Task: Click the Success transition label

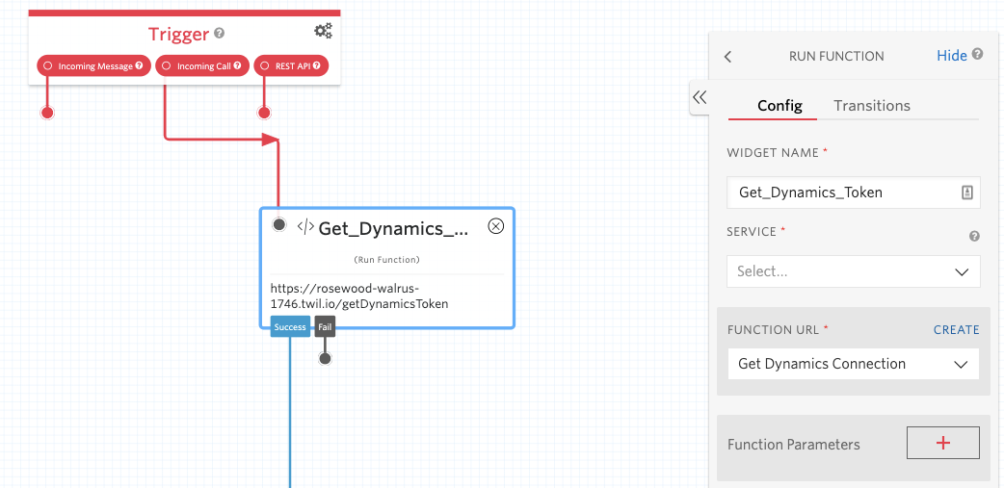Action: (x=290, y=327)
